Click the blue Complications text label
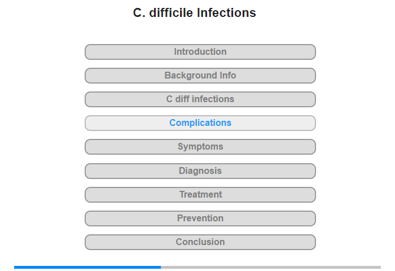 [x=200, y=123]
